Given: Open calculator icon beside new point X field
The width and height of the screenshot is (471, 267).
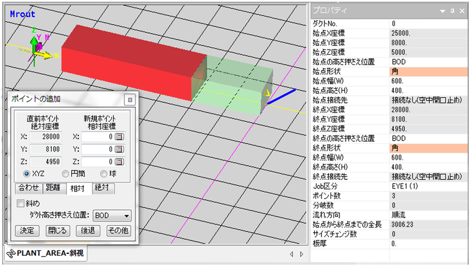Looking at the screenshot, I should (119, 137).
